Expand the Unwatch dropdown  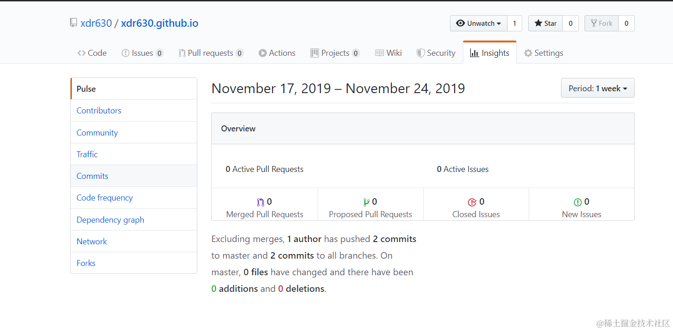pos(478,24)
